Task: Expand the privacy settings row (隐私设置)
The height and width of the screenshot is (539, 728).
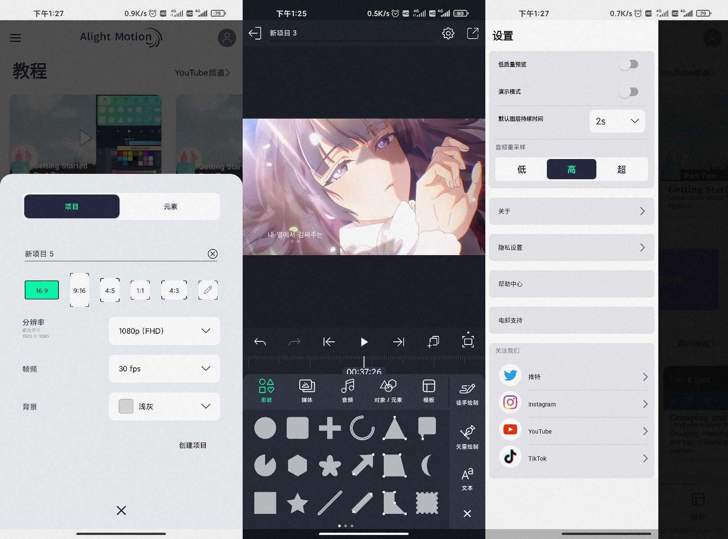Action: 571,247
